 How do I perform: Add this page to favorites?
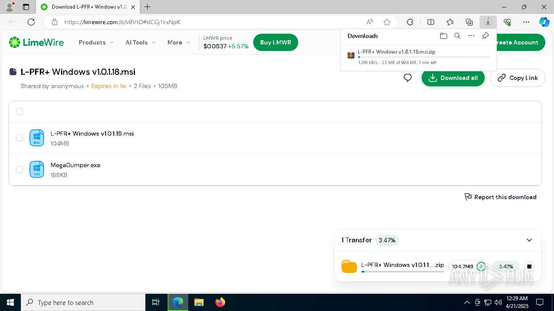point(387,22)
